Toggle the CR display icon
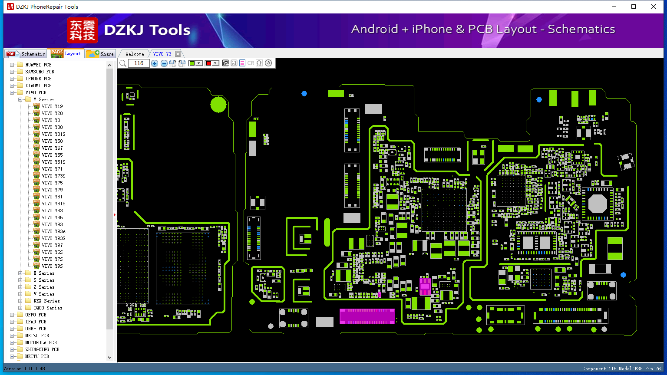 pos(251,63)
